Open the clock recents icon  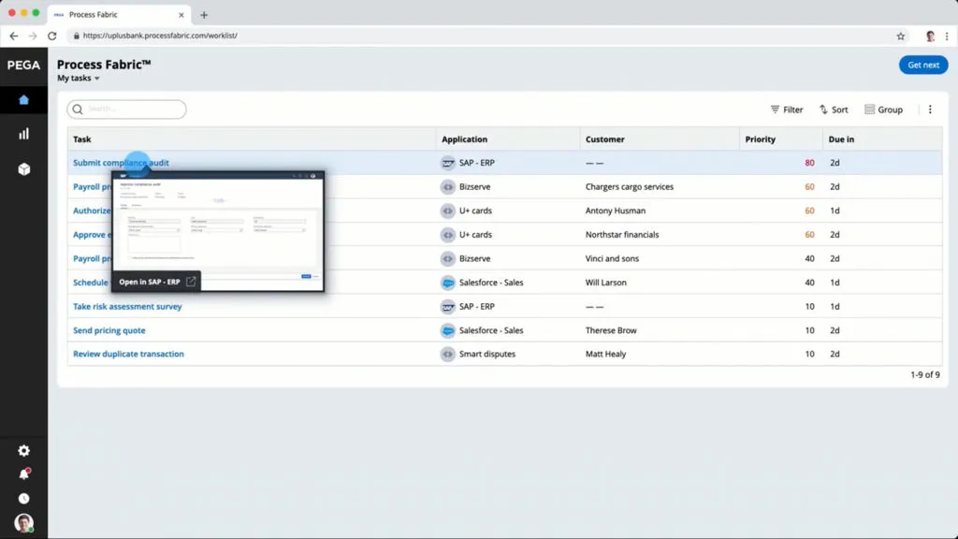coord(23,499)
